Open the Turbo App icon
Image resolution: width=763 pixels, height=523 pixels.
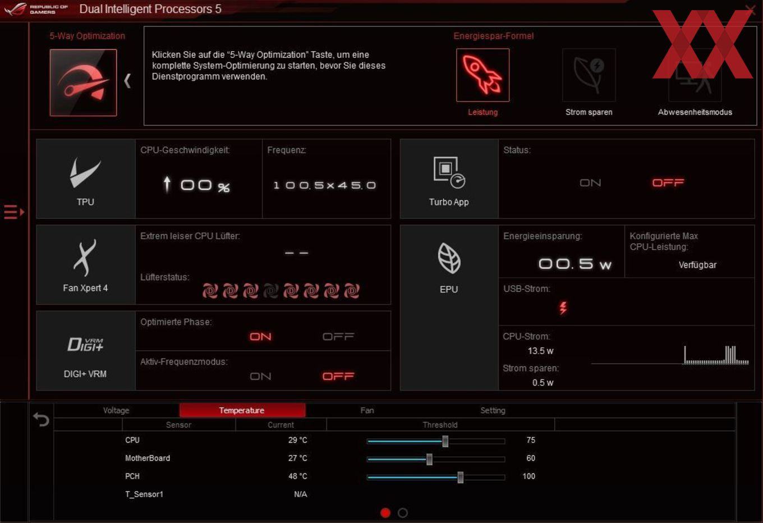(449, 172)
